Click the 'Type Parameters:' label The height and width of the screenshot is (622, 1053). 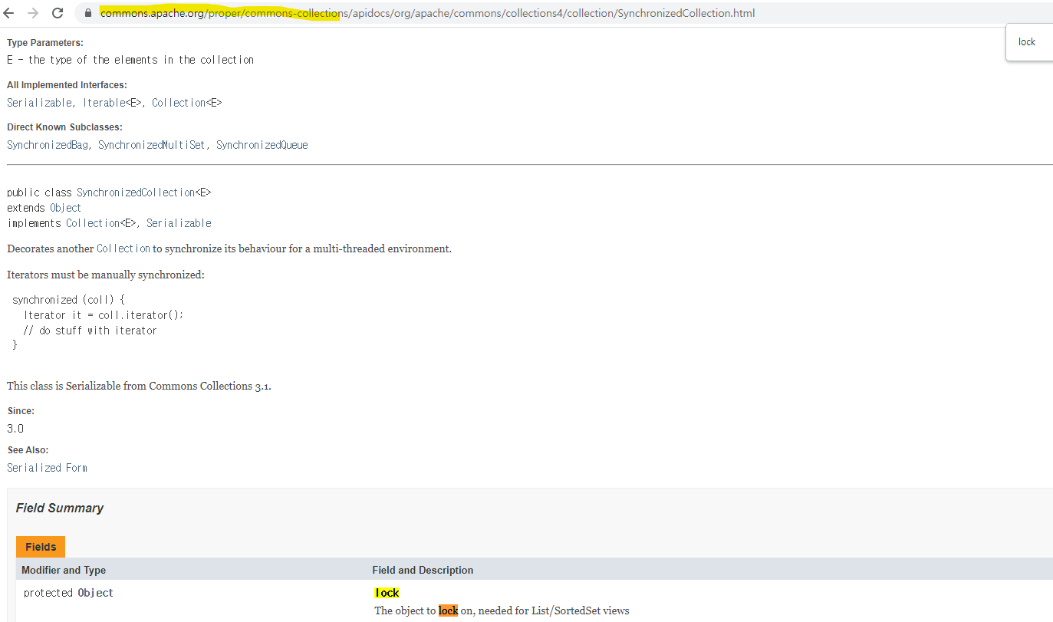tap(45, 43)
